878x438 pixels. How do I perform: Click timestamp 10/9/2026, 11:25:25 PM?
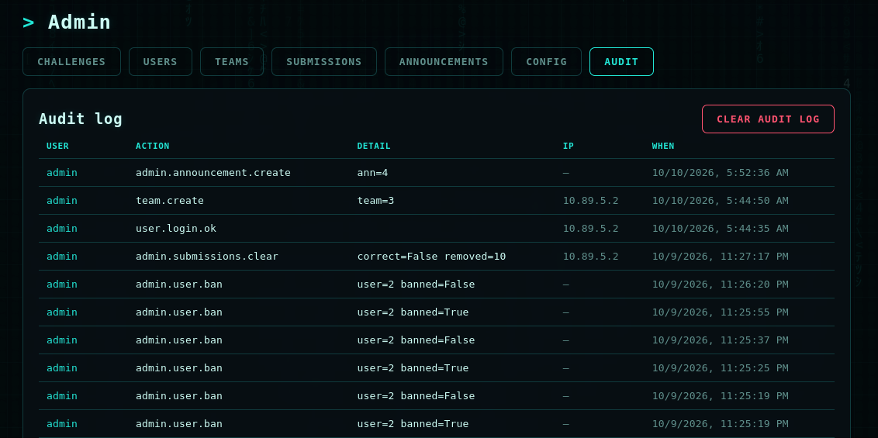pyautogui.click(x=720, y=368)
